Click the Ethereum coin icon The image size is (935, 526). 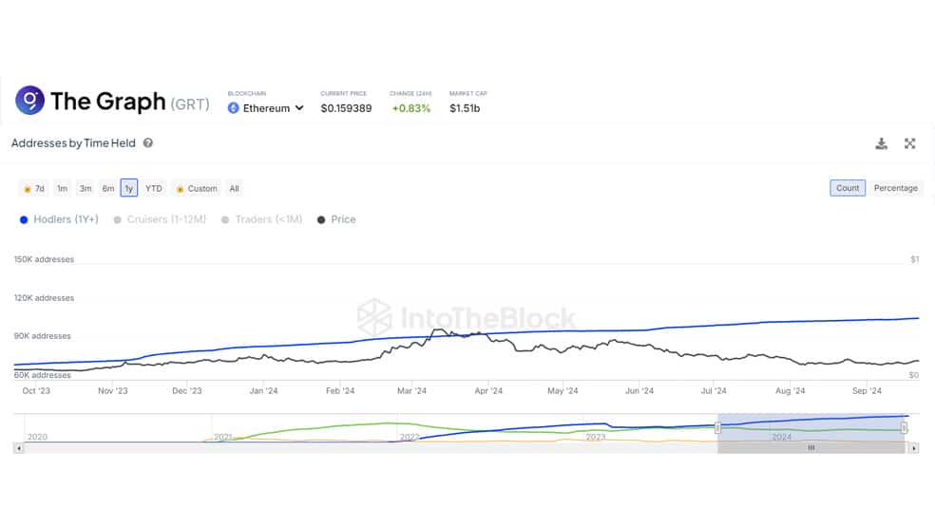click(x=233, y=108)
